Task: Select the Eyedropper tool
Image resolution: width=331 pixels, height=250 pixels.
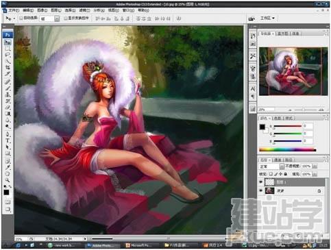Action: point(8,167)
